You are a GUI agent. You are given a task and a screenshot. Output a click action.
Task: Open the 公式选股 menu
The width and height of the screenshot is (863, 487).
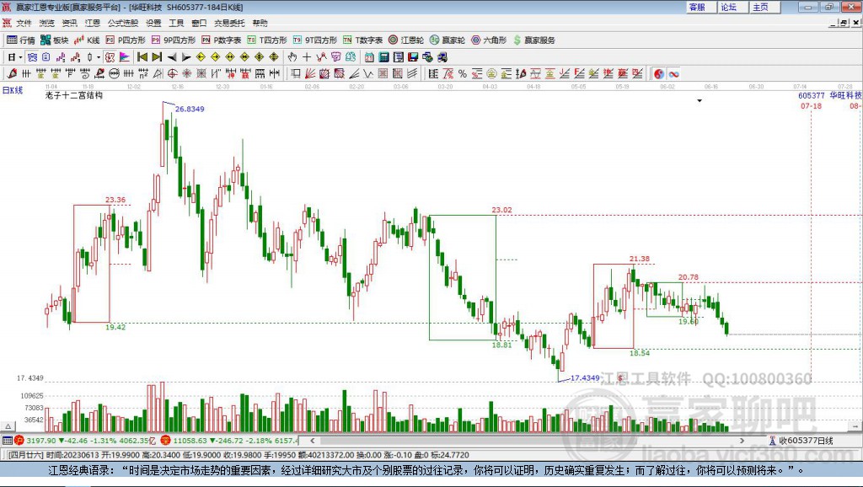point(123,23)
